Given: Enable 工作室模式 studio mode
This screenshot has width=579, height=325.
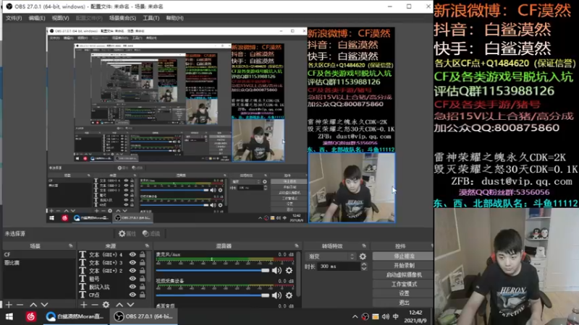Looking at the screenshot, I should click(x=404, y=284).
